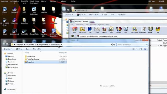Click the WinRAR SFX icon
The image size is (167, 94).
click(158, 30)
